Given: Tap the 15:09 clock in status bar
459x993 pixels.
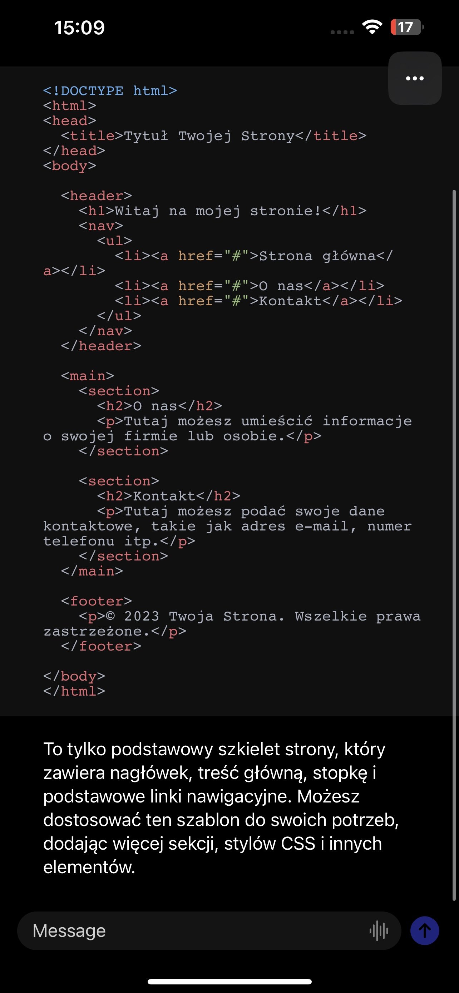Looking at the screenshot, I should [79, 28].
